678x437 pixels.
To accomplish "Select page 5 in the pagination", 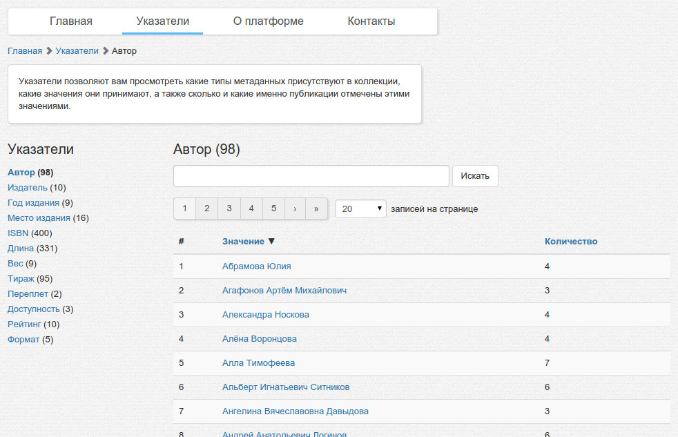I will (273, 208).
